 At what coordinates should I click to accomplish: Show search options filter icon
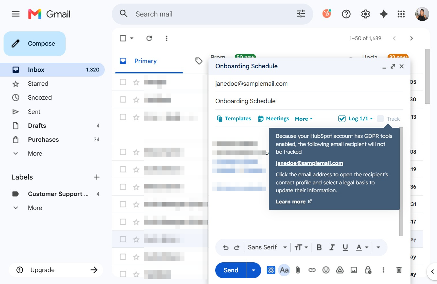point(301,14)
